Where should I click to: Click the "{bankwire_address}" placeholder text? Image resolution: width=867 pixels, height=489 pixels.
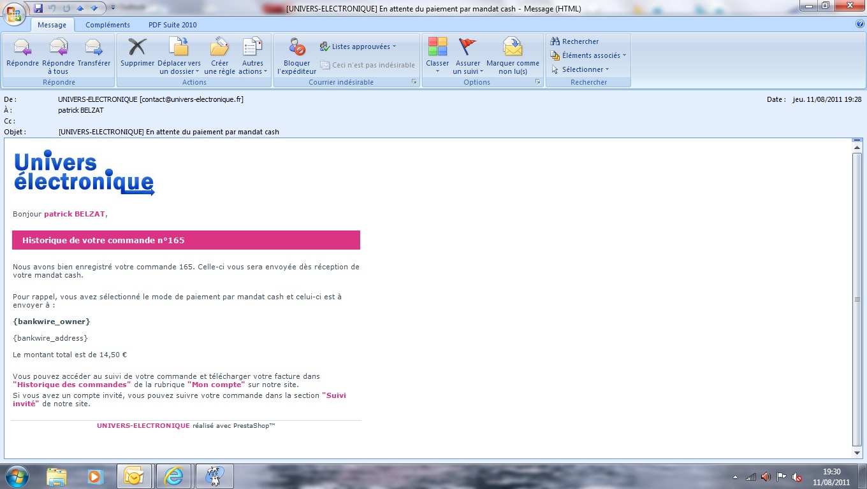[50, 338]
